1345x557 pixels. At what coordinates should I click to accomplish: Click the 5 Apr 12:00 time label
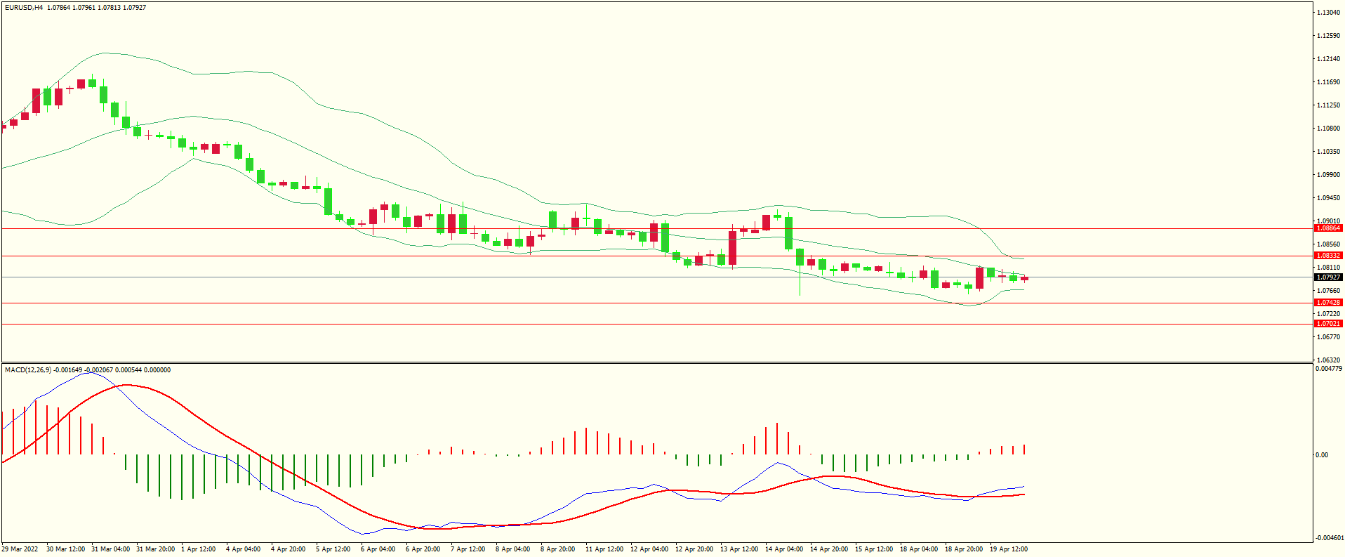(x=333, y=549)
